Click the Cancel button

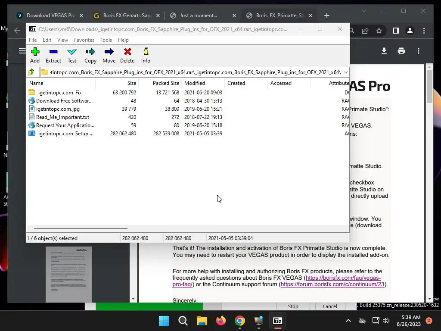pos(330,306)
